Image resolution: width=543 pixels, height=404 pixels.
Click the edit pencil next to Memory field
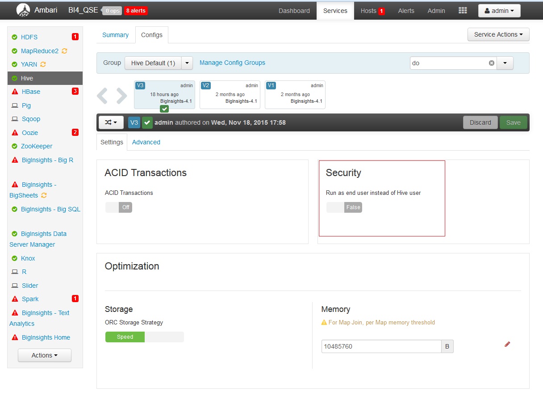pyautogui.click(x=507, y=344)
